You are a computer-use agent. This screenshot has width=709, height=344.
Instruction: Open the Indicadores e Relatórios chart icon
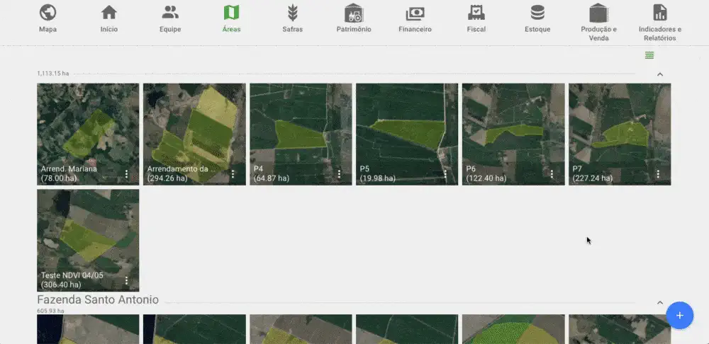[x=660, y=13]
